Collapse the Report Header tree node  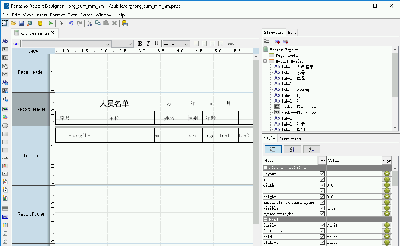[265, 61]
